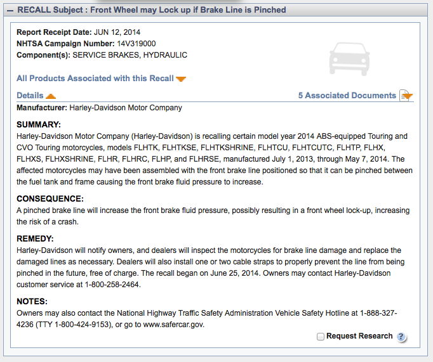Image resolution: width=433 pixels, height=362 pixels.
Task: Click the orange arrow beside All Products
Action: 181,79
